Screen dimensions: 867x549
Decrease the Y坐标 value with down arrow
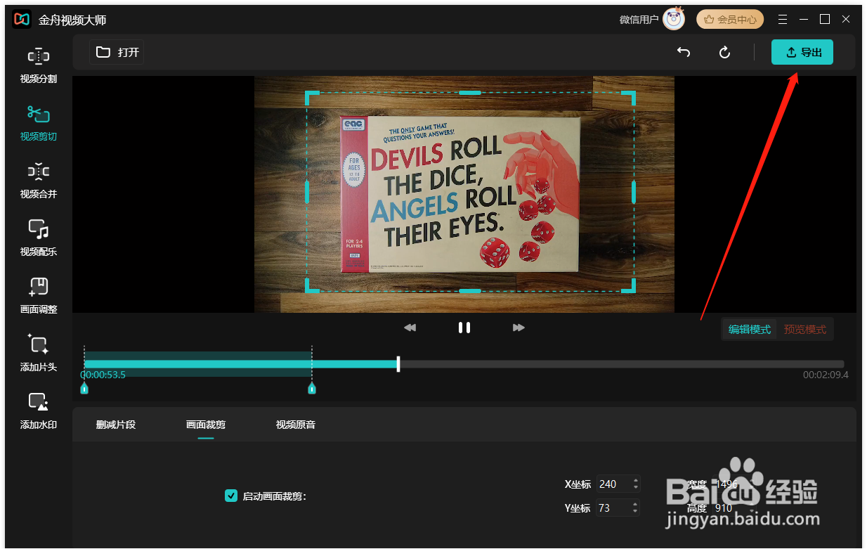click(636, 512)
